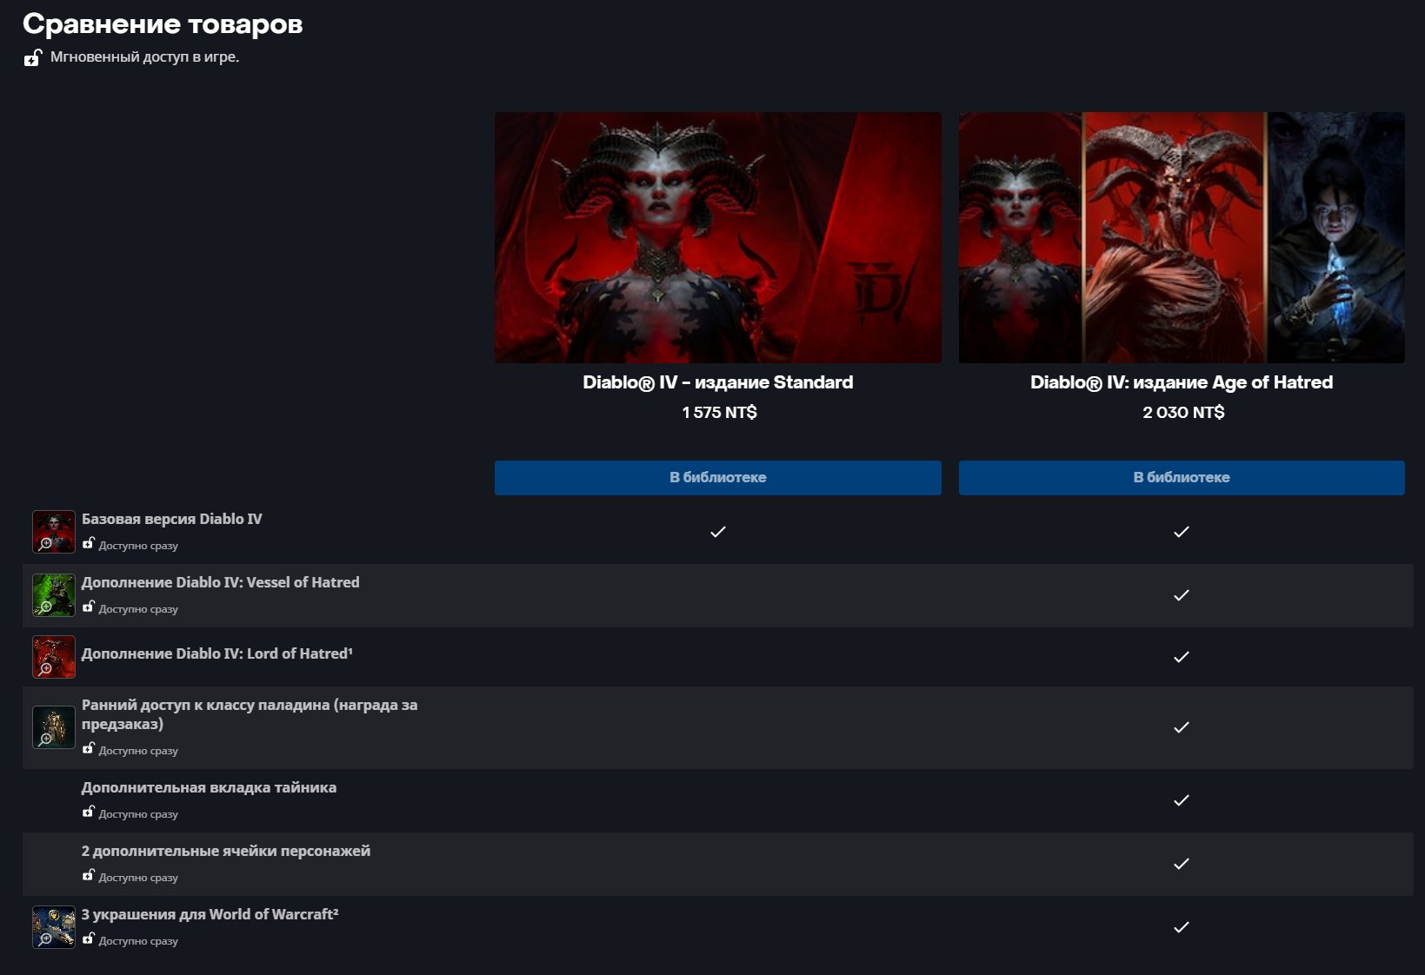Open the Lord of Hatred expansion thumbnail icon

54,657
